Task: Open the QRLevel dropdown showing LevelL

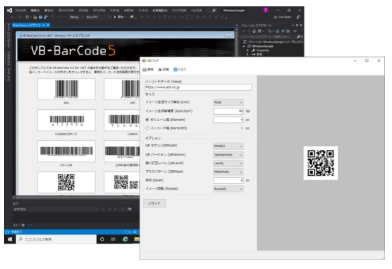Action: 228,163
